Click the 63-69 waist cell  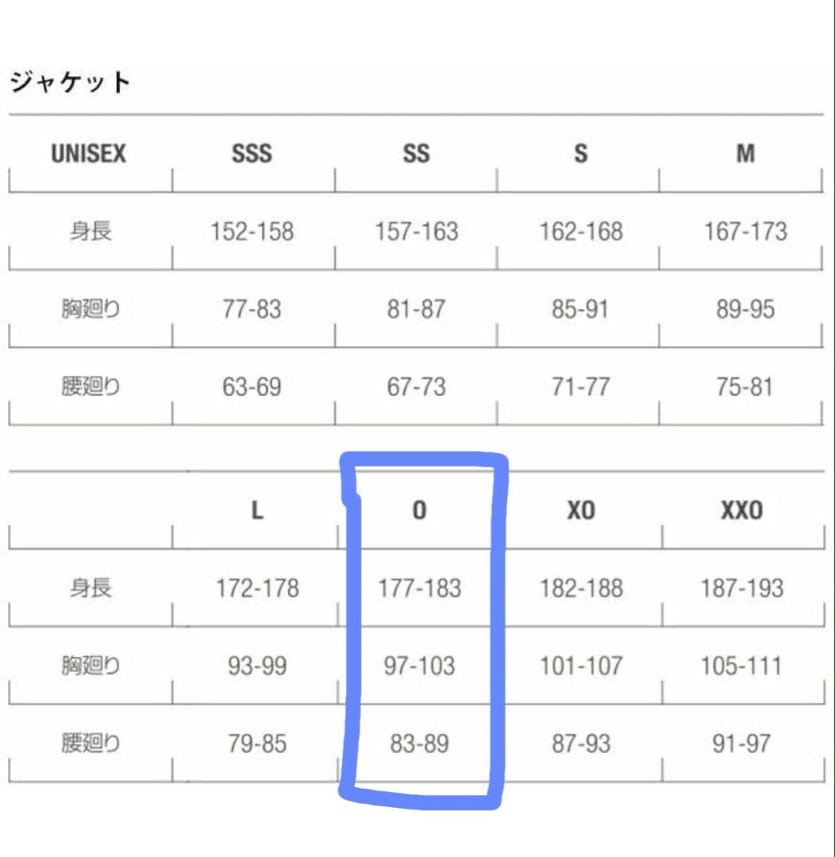click(254, 387)
